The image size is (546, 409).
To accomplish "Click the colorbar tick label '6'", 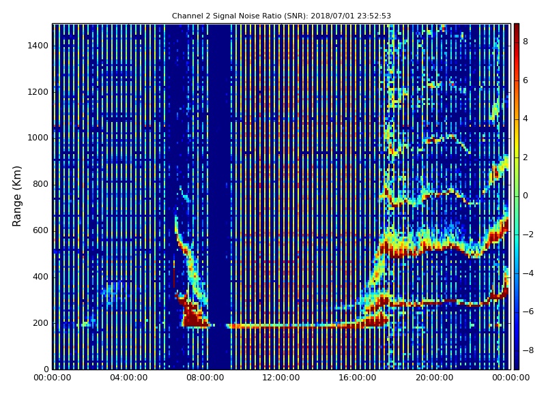I will [526, 80].
